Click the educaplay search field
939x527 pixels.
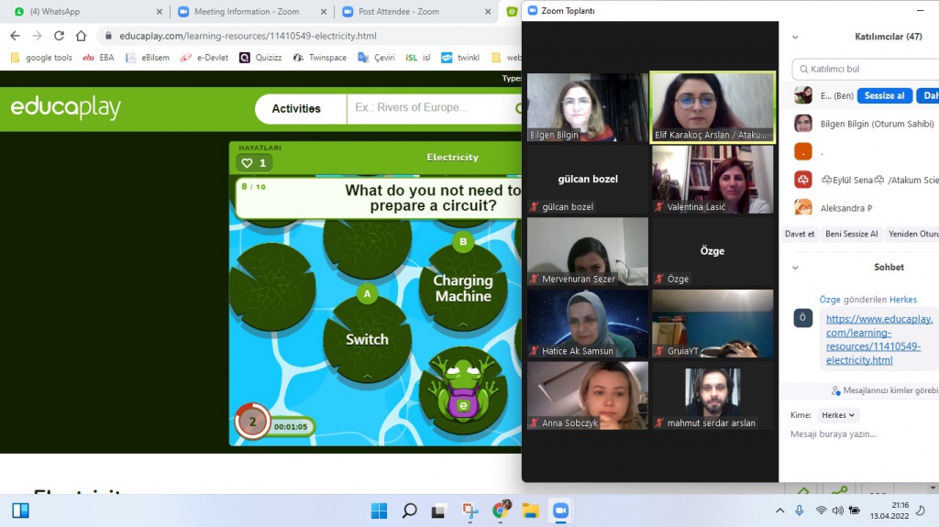434,108
